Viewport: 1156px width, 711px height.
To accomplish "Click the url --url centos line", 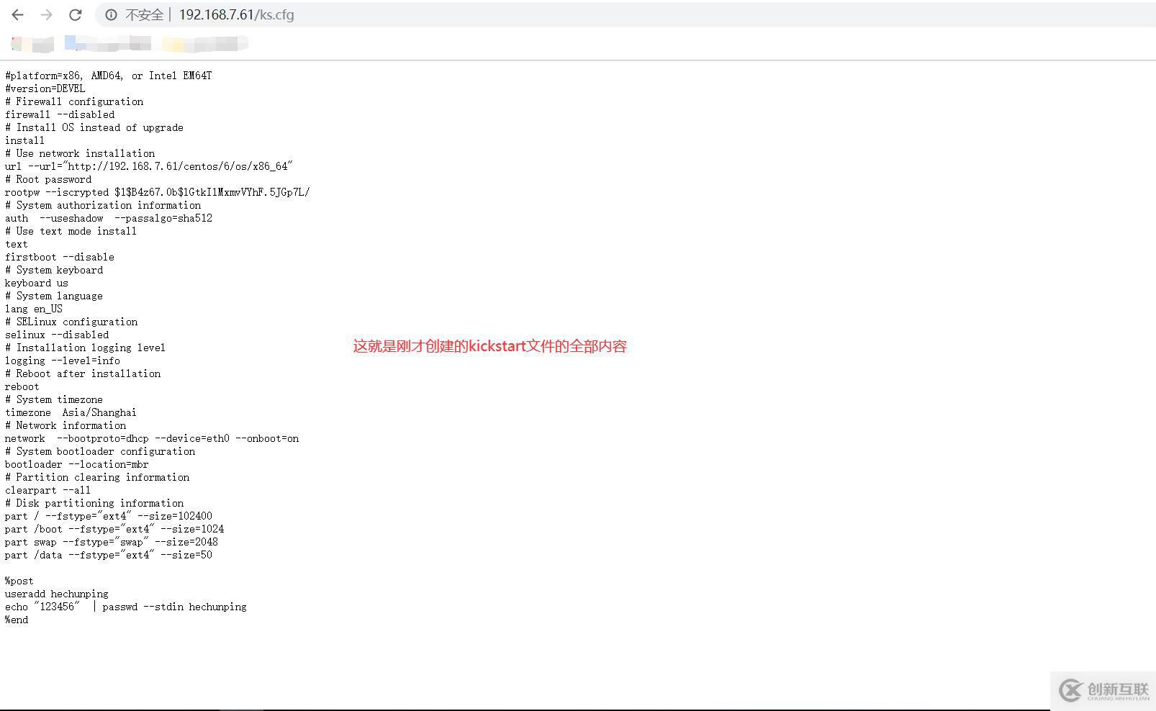I will [149, 166].
